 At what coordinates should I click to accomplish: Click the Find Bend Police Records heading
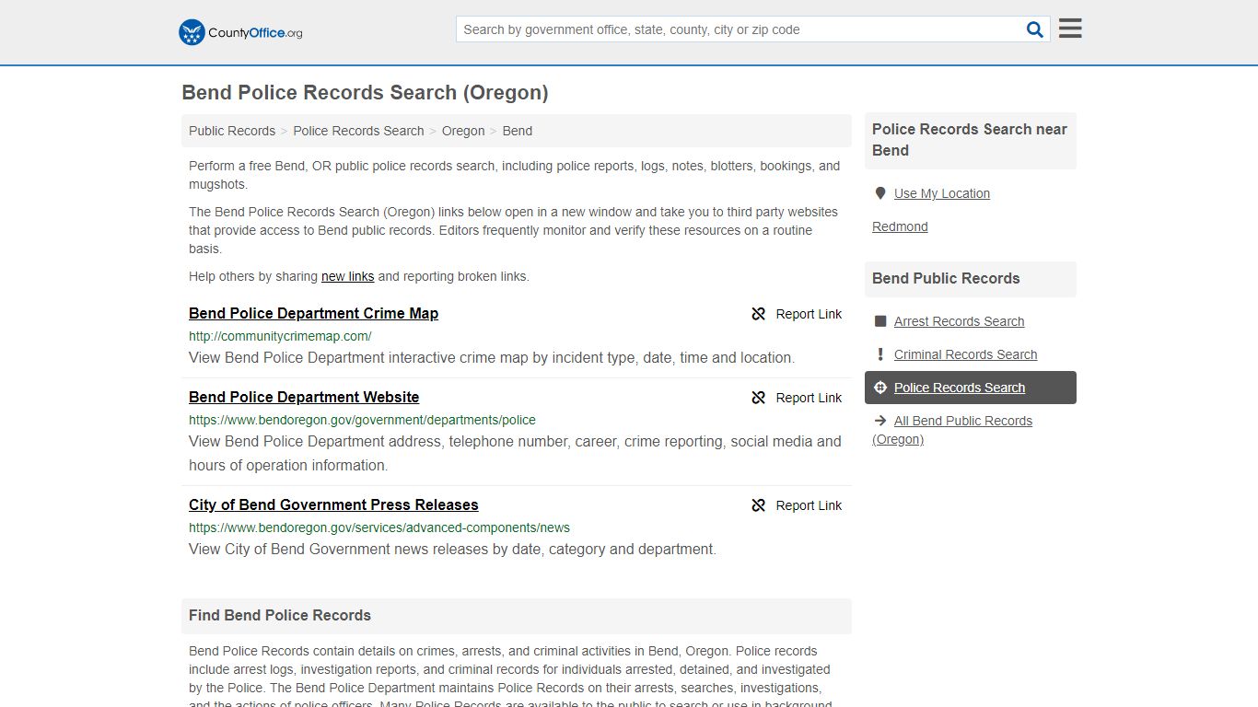coord(280,615)
